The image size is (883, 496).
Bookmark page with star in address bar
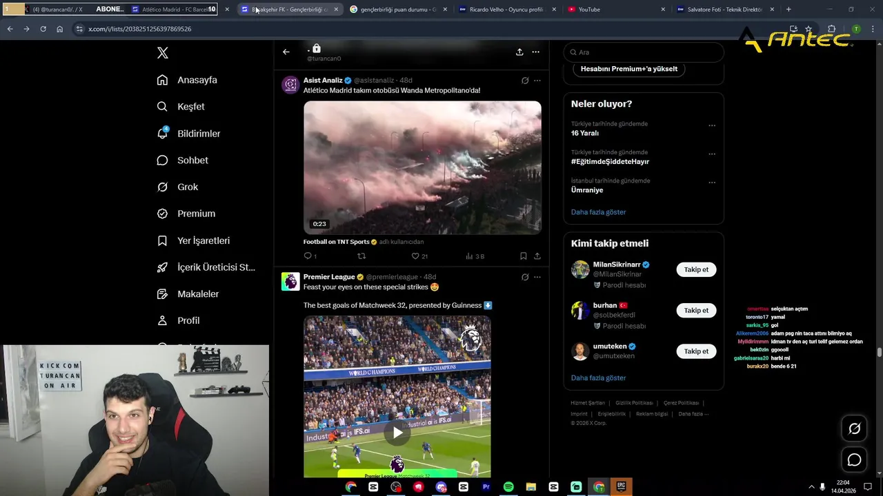click(808, 29)
